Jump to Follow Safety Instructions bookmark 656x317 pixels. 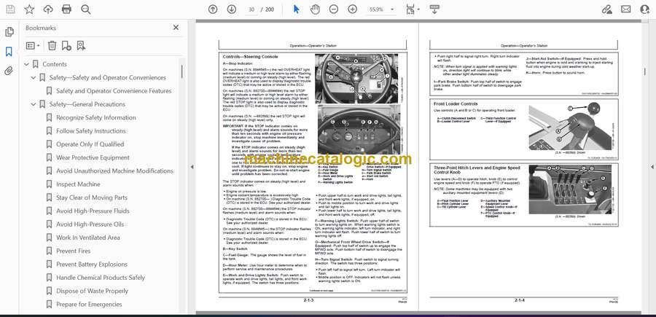coord(91,131)
